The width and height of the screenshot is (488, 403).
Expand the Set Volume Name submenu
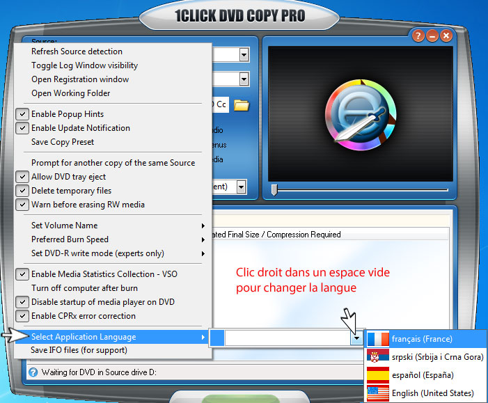(x=113, y=226)
